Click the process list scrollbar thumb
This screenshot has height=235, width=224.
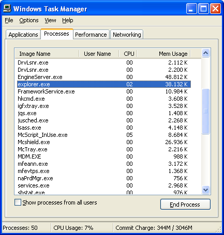coord(205,111)
